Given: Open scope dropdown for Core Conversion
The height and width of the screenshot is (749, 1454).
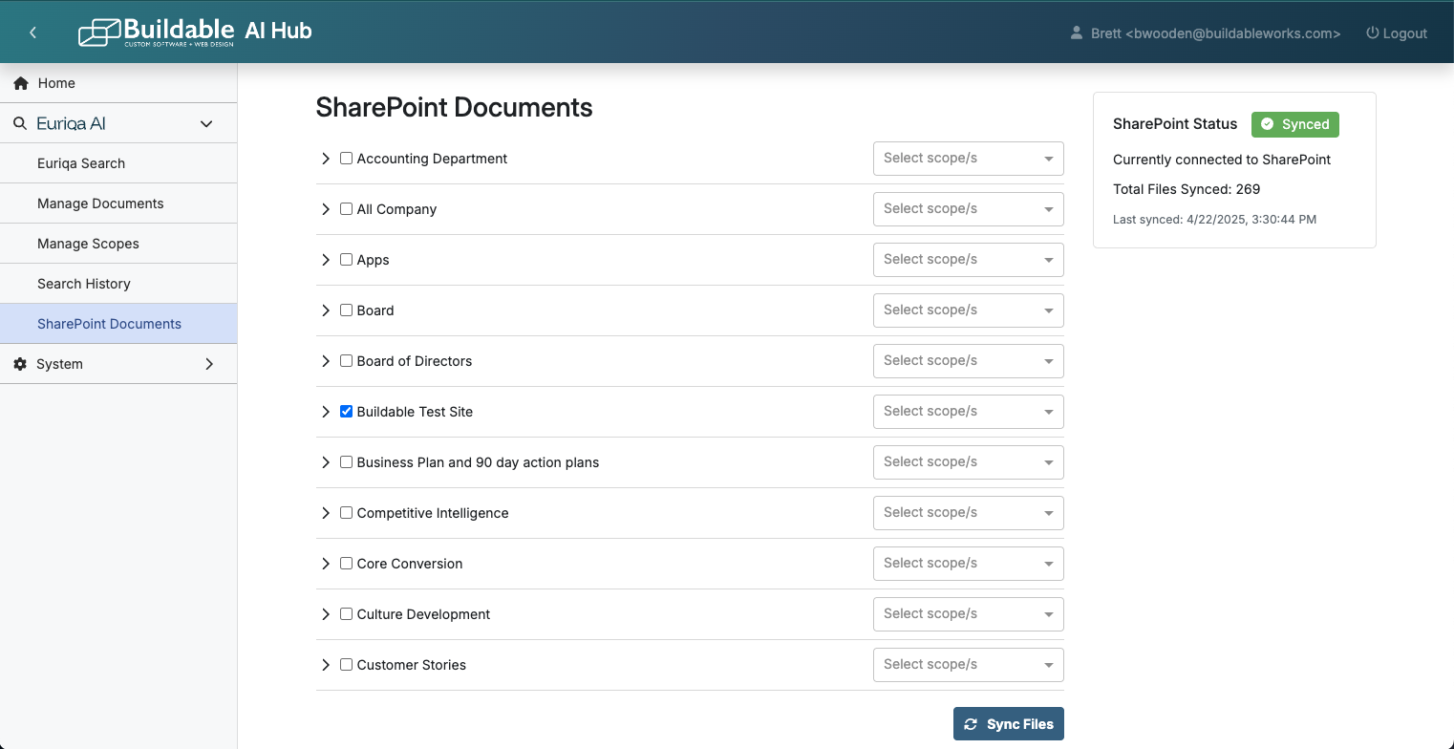Looking at the screenshot, I should pos(969,564).
